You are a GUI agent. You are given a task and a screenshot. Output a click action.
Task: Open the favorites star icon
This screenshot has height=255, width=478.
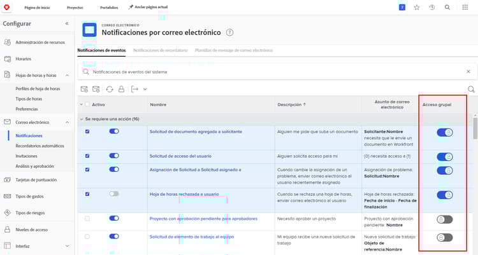point(417,8)
